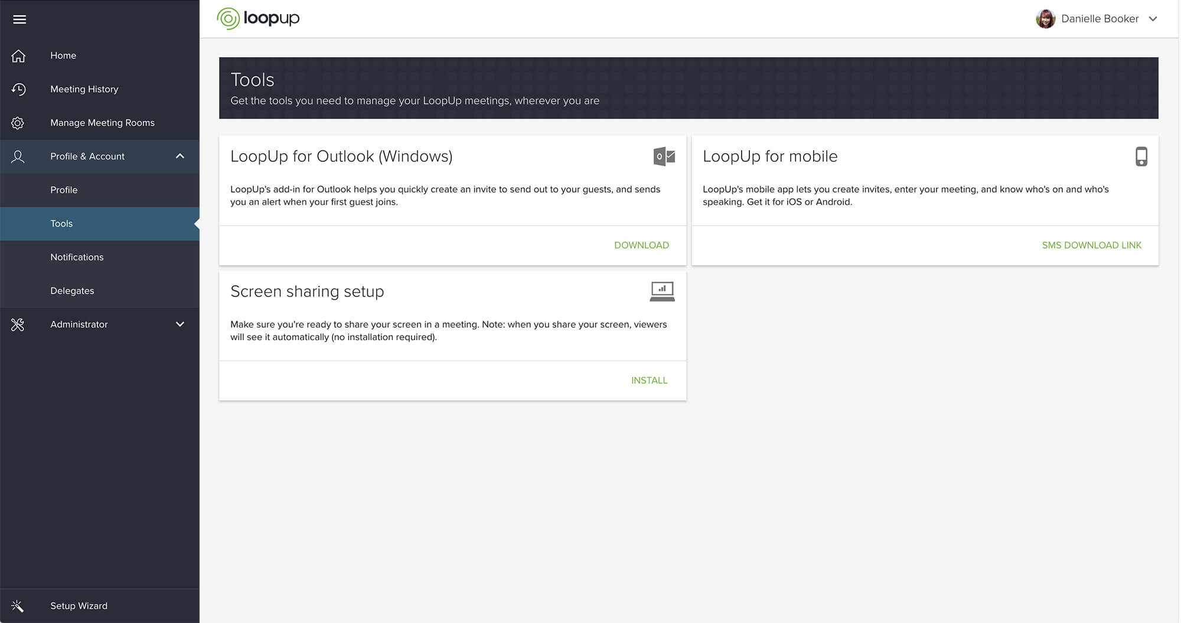Expand the Administrator section
Screen dimensions: 1181x623
coord(181,324)
